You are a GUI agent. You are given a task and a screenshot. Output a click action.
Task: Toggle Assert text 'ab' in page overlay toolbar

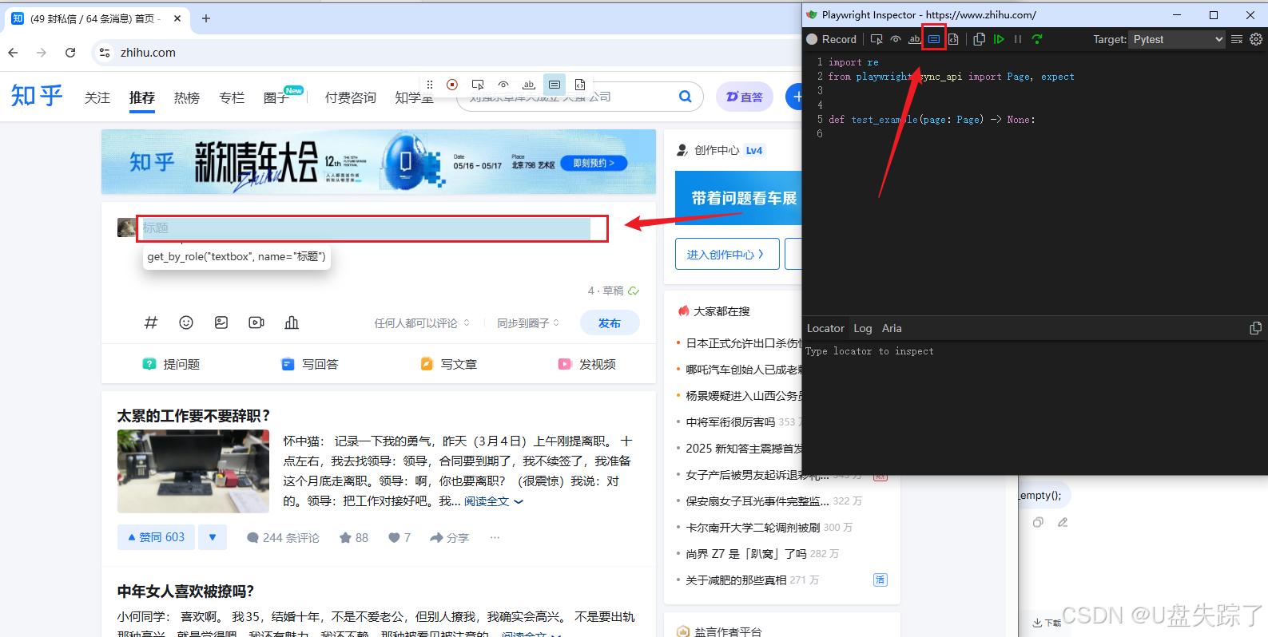pyautogui.click(x=529, y=85)
